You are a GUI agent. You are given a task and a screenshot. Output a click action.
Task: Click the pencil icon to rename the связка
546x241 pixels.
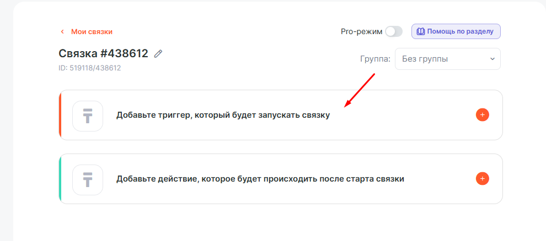(158, 53)
